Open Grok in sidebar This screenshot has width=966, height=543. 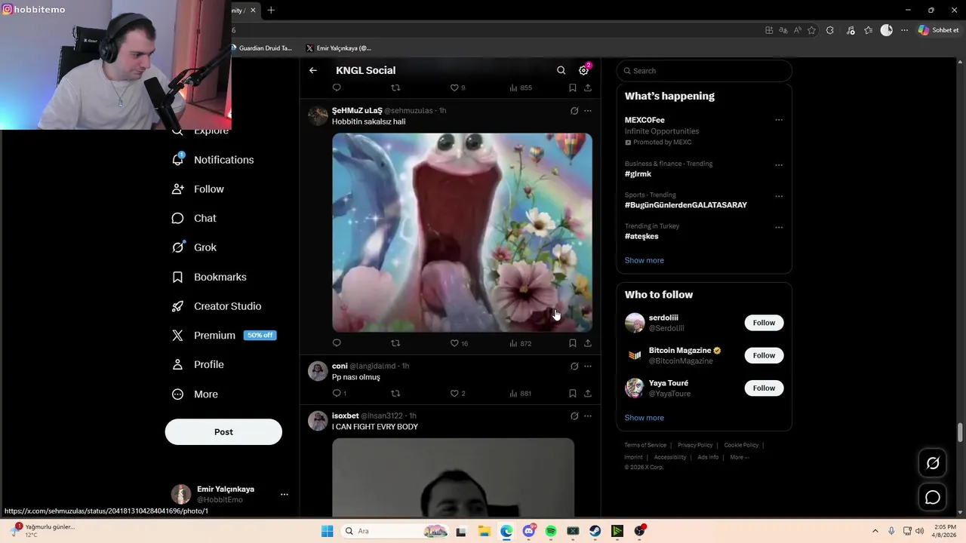(194, 247)
